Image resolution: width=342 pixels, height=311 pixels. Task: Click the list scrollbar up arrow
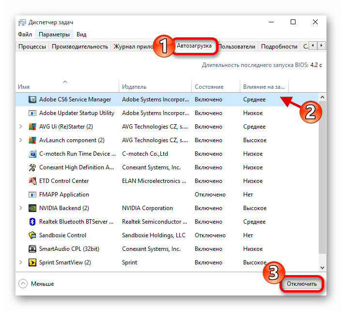pyautogui.click(x=322, y=97)
